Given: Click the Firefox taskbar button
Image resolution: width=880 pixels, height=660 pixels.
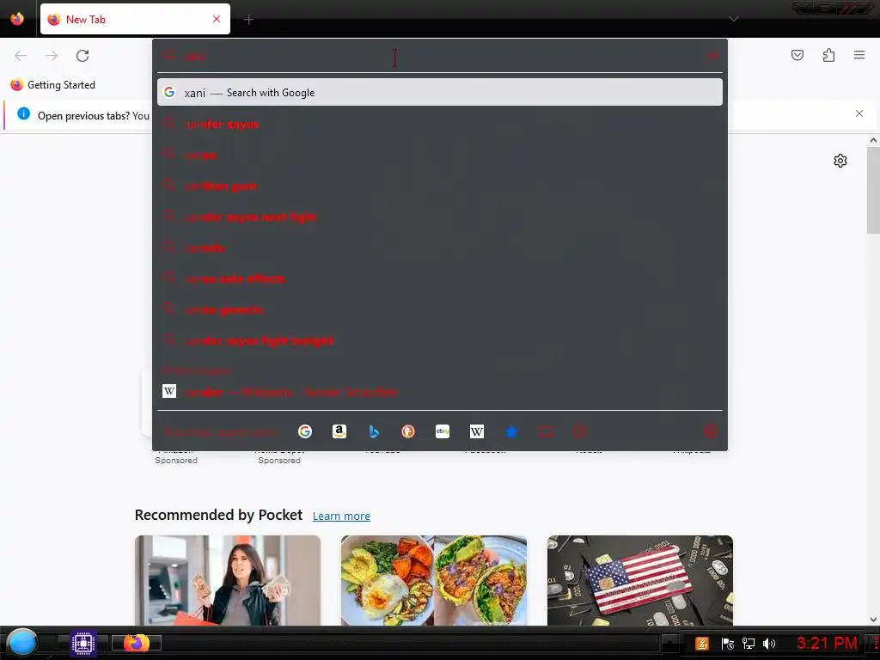Looking at the screenshot, I should pos(137,643).
